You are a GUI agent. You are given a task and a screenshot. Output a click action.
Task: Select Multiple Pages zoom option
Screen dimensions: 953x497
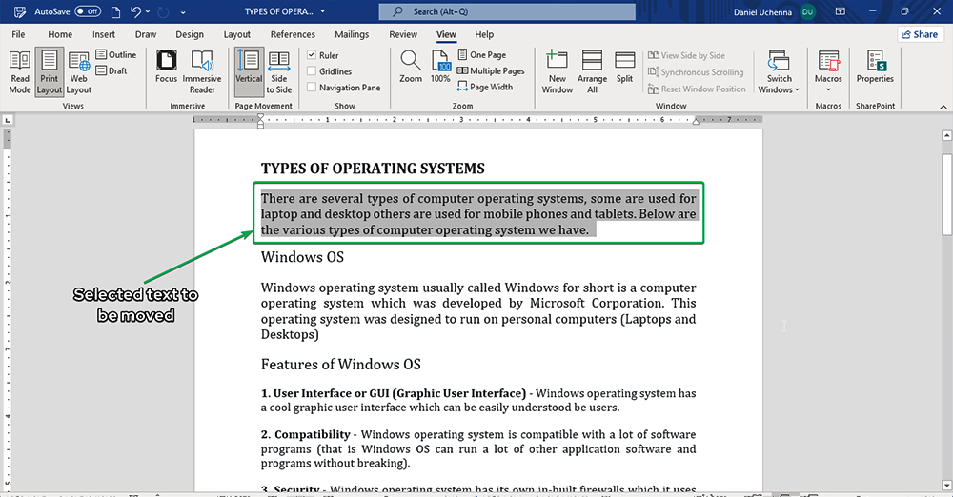tap(491, 71)
